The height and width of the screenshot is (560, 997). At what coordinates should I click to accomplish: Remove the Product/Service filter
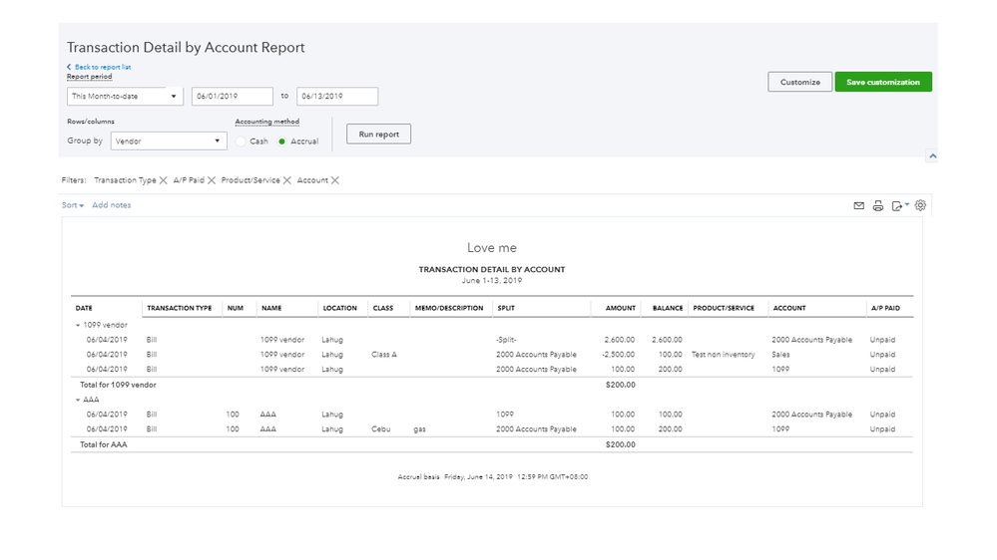tap(287, 180)
